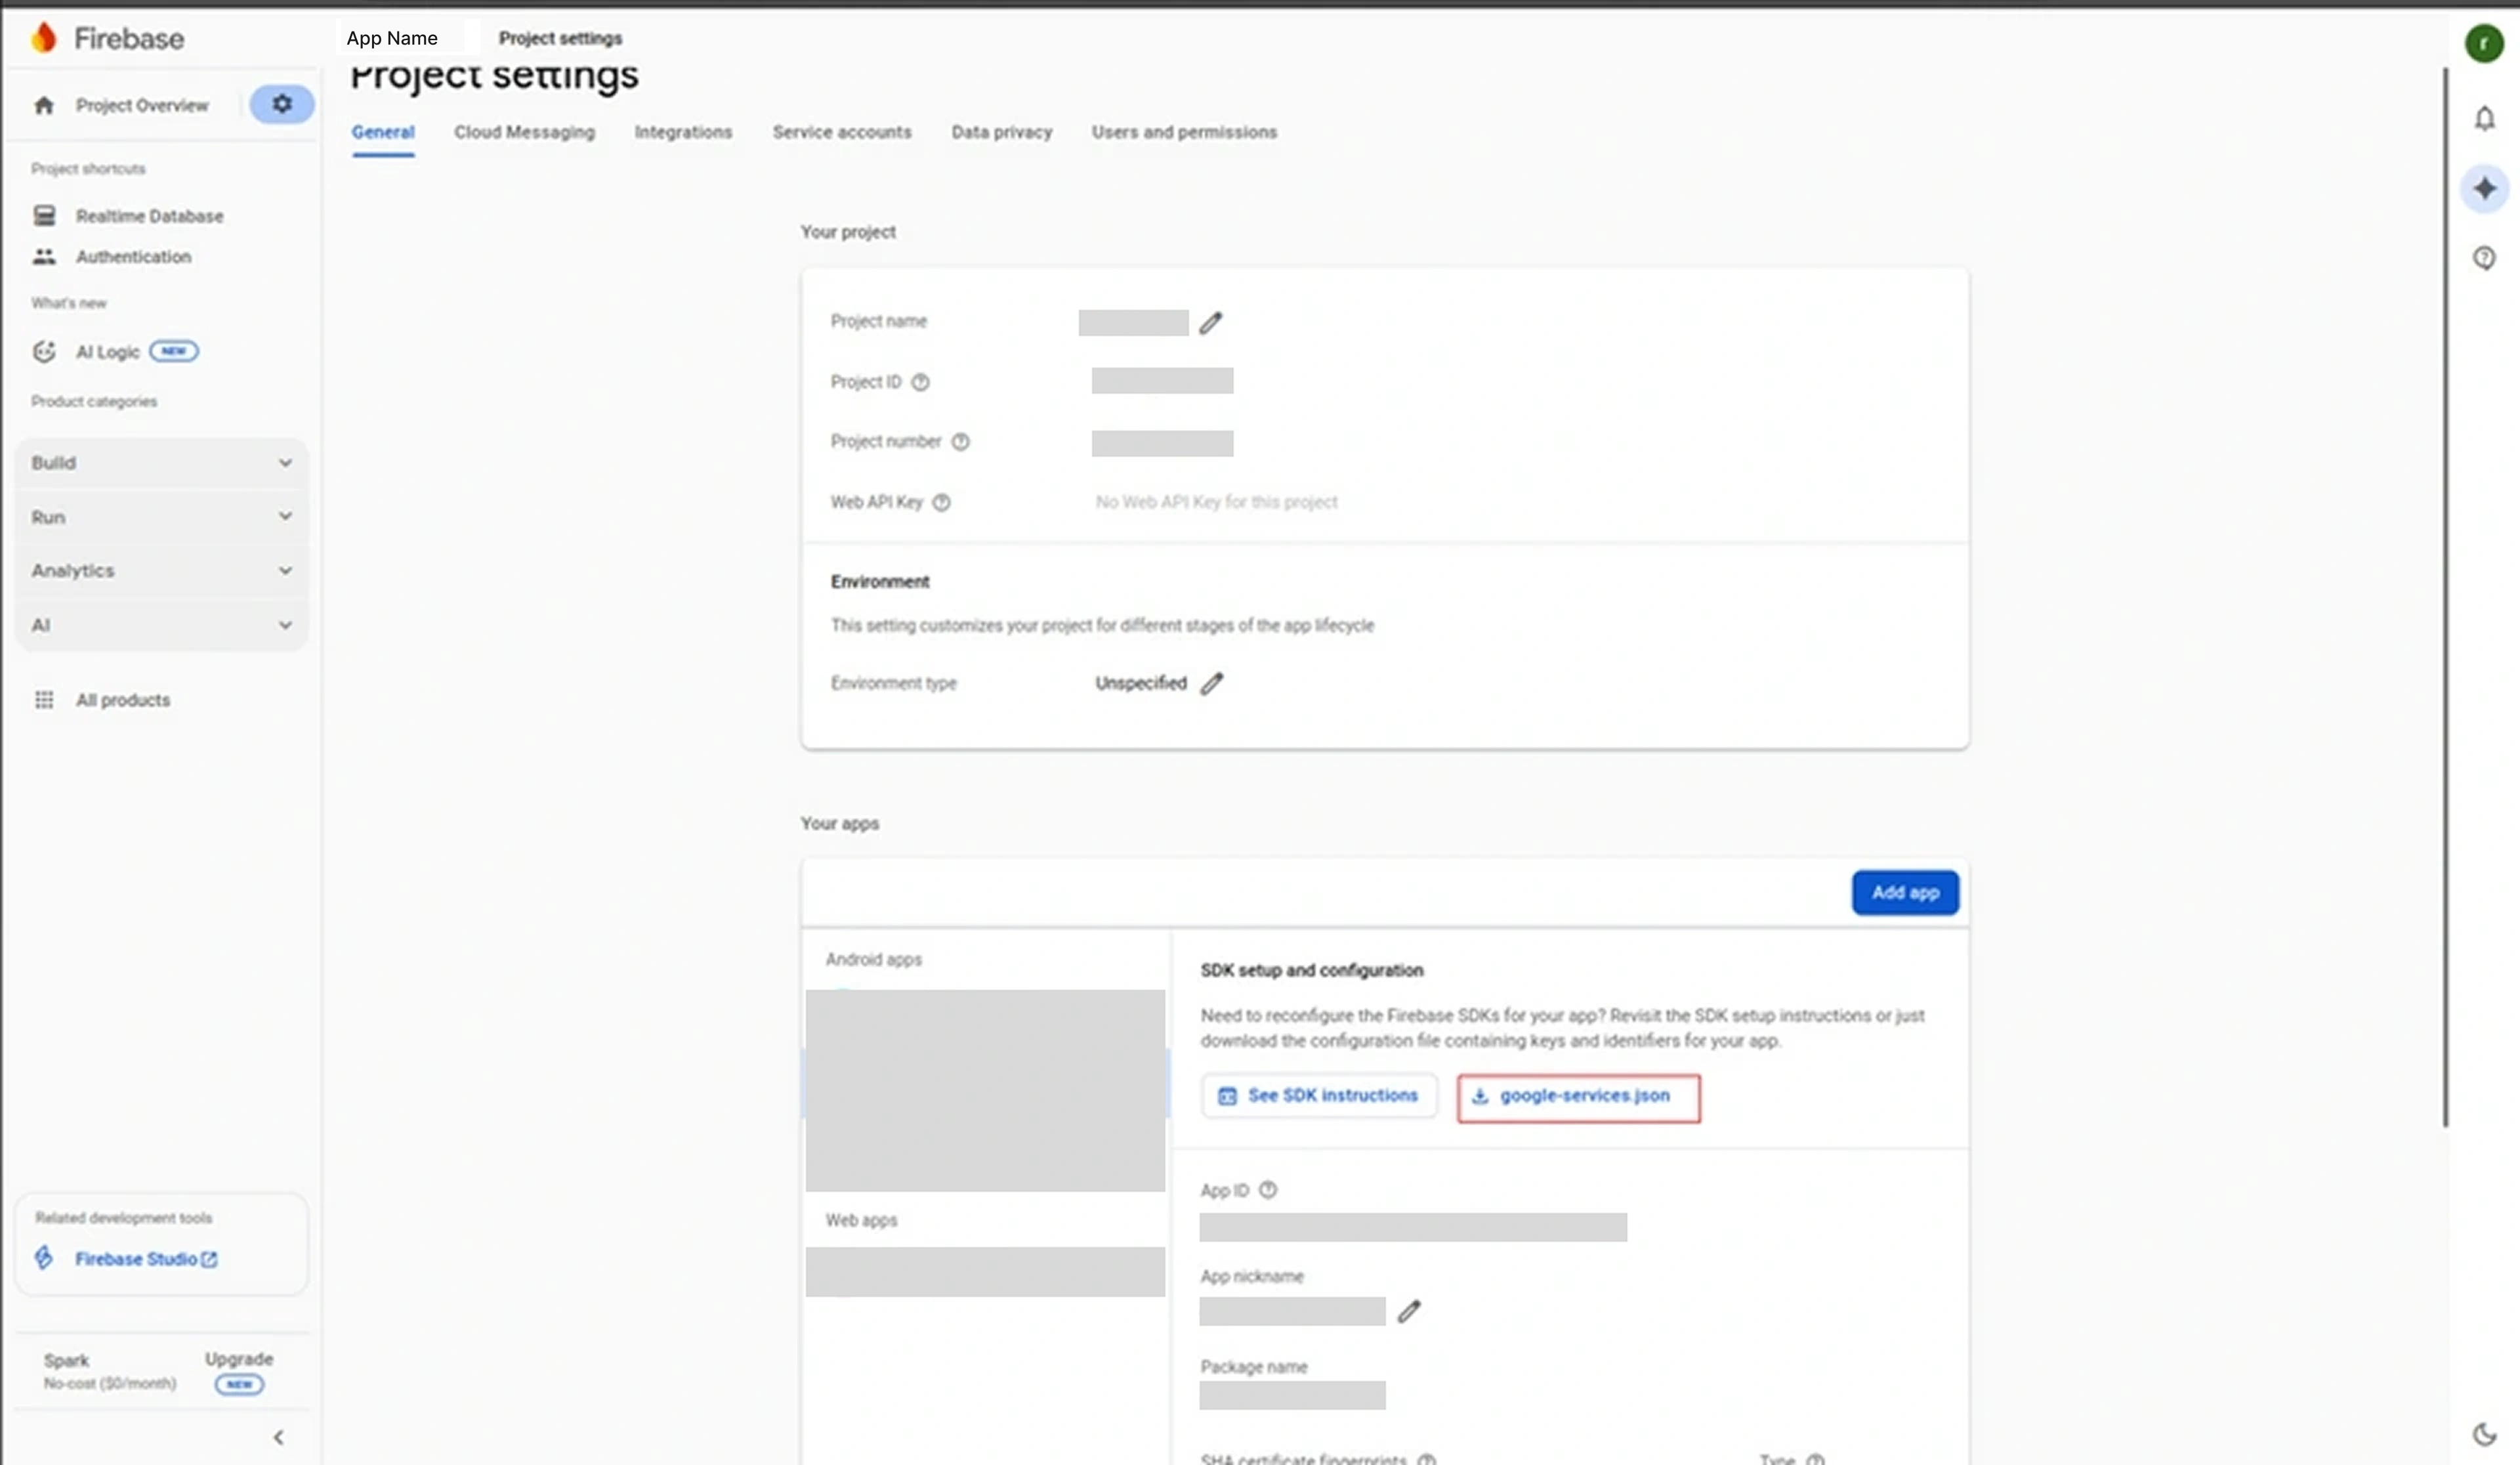This screenshot has width=2520, height=1465.
Task: Edit the Environment type pencil icon
Action: tap(1212, 684)
